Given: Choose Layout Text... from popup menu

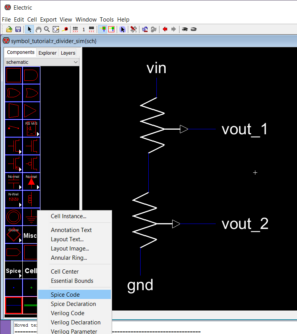Looking at the screenshot, I should point(75,239).
